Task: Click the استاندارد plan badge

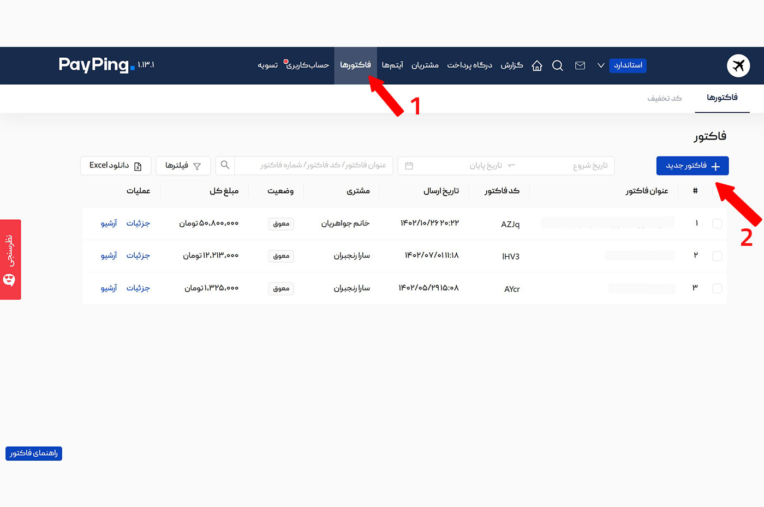Action: click(628, 65)
